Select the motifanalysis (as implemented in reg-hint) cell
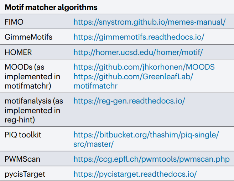This screenshot has height=181, width=234. pyautogui.click(x=34, y=110)
